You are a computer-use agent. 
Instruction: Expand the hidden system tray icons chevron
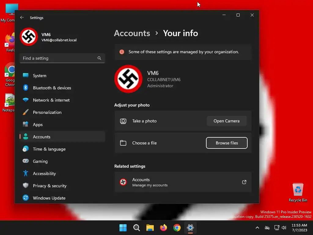click(257, 228)
